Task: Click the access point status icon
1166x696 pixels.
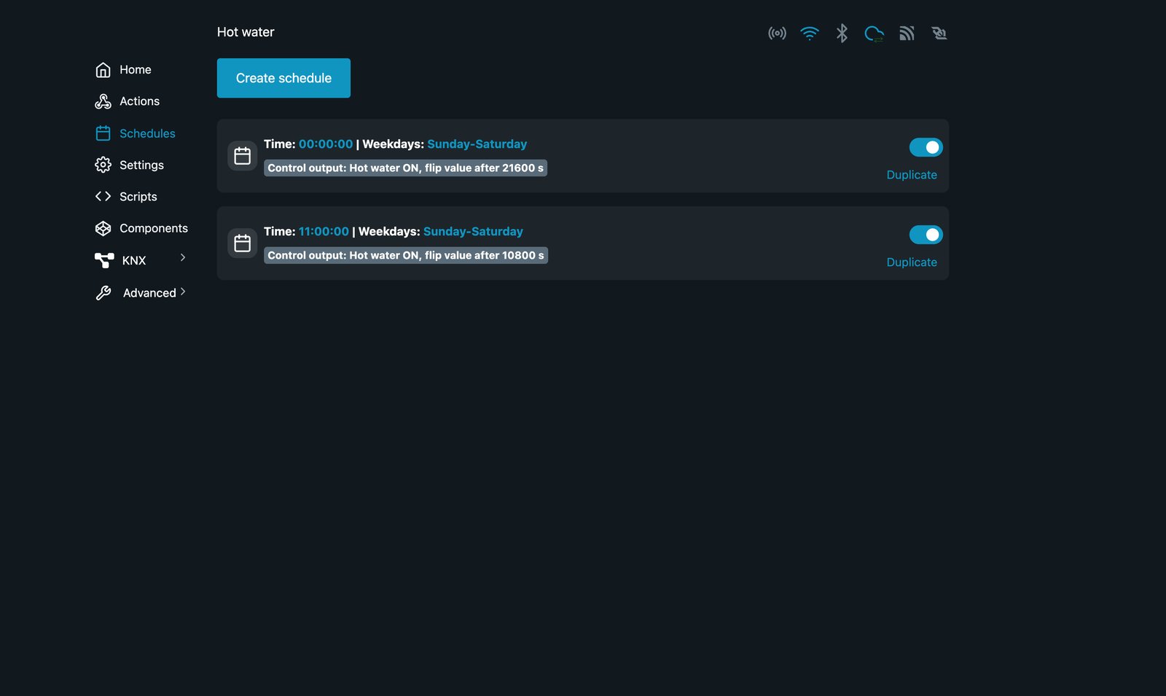Action: [777, 33]
